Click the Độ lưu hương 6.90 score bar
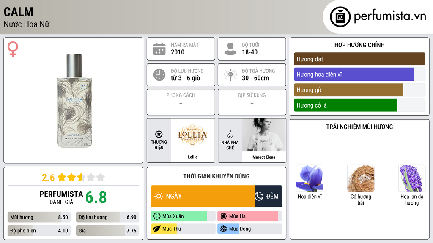433x243 pixels. click(107, 217)
